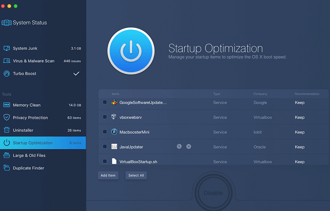Open Large & Old Files
330x211 pixels.
(43, 155)
